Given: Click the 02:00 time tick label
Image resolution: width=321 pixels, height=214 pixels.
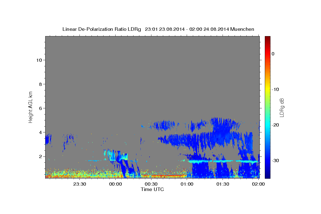Looking at the screenshot, I should [258, 184].
